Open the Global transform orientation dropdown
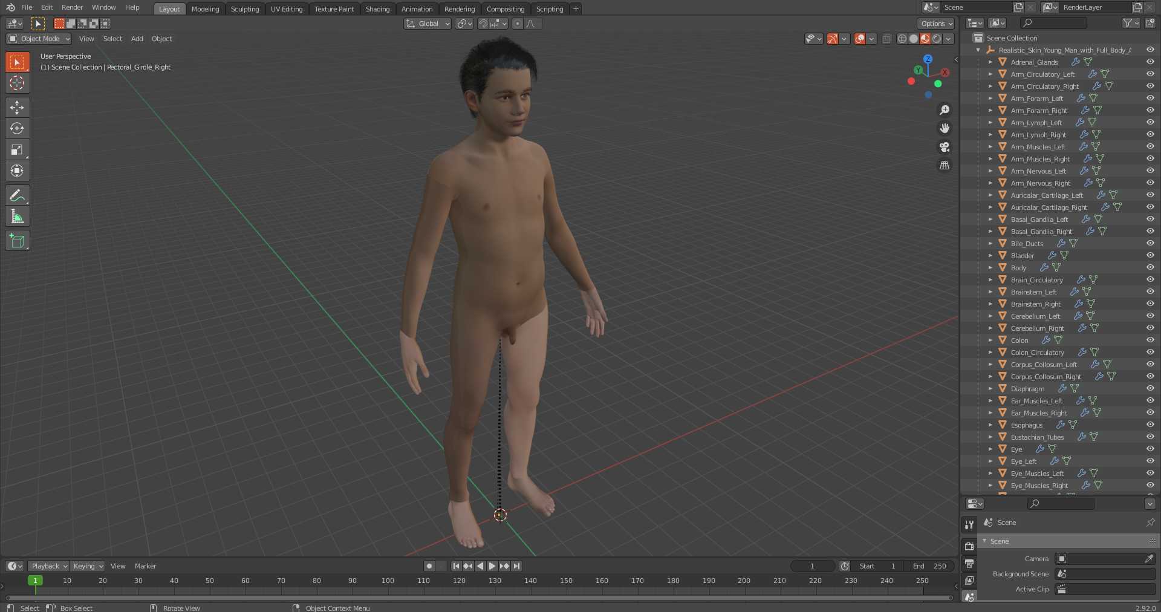 pyautogui.click(x=428, y=24)
